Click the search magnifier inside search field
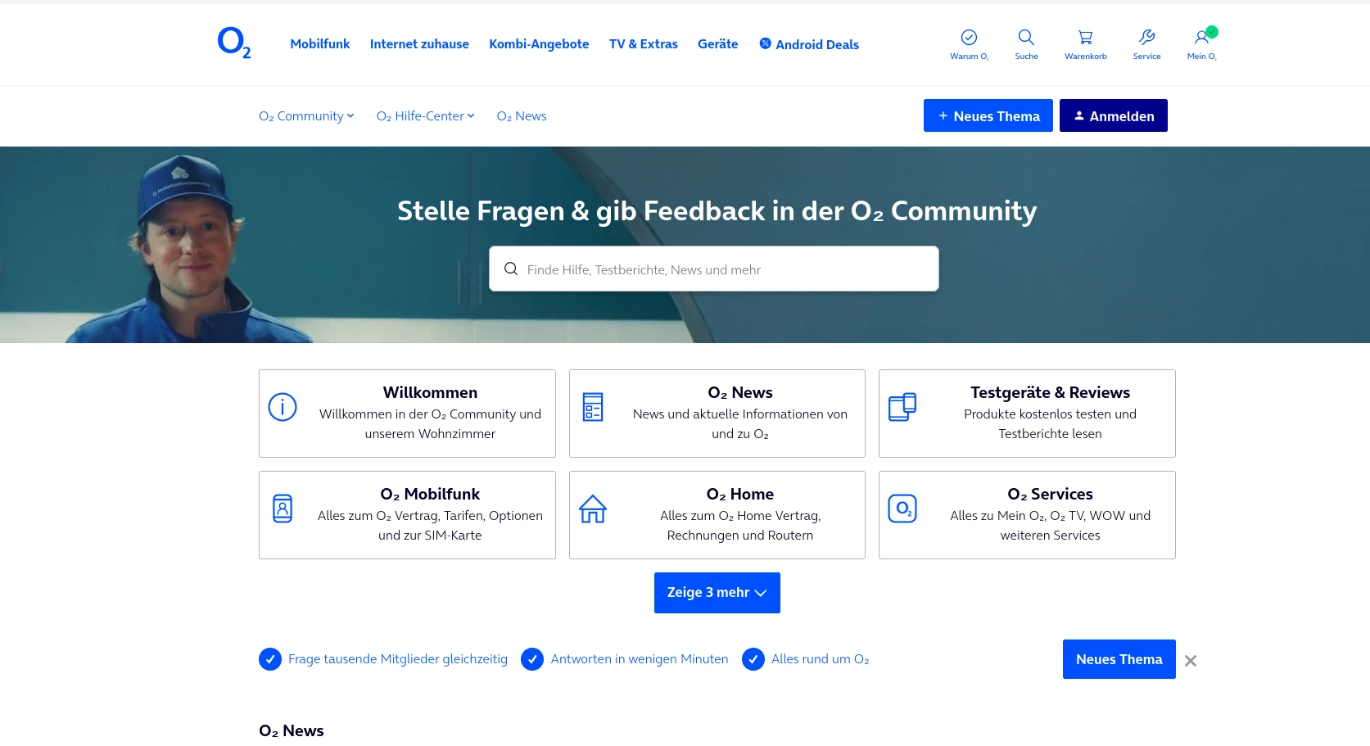Screen dimensions: 1370x746 click(x=511, y=269)
